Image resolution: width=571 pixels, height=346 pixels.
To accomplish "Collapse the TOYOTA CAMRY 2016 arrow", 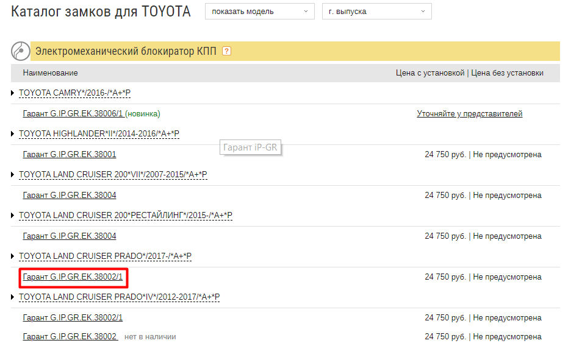I will click(12, 93).
